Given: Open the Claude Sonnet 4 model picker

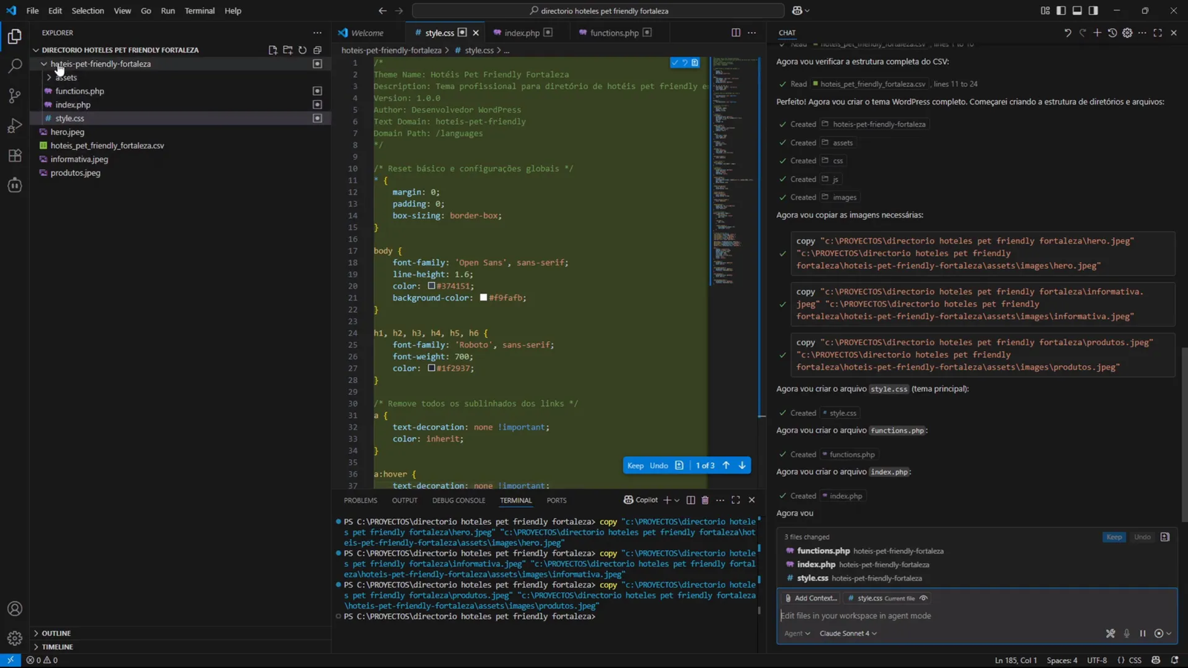Looking at the screenshot, I should coord(848,633).
